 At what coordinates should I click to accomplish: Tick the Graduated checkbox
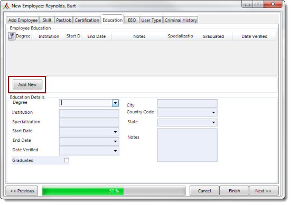pos(67,160)
